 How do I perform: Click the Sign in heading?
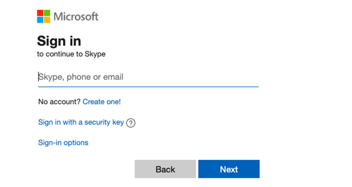[x=59, y=41]
